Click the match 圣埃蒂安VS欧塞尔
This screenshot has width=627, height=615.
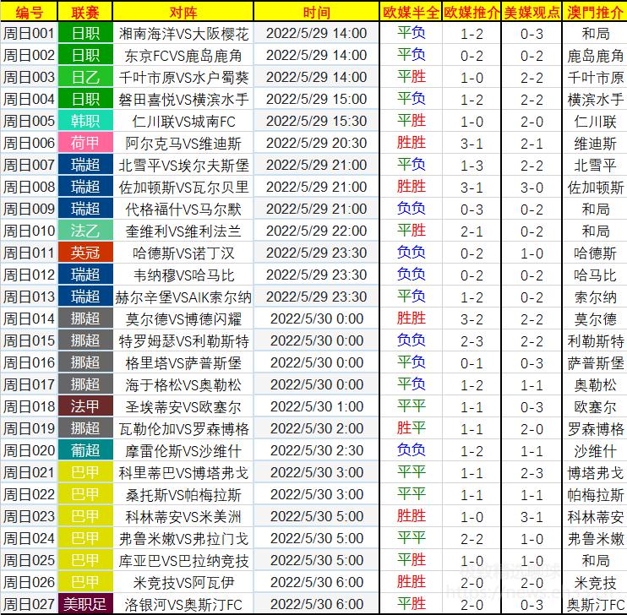pyautogui.click(x=183, y=407)
